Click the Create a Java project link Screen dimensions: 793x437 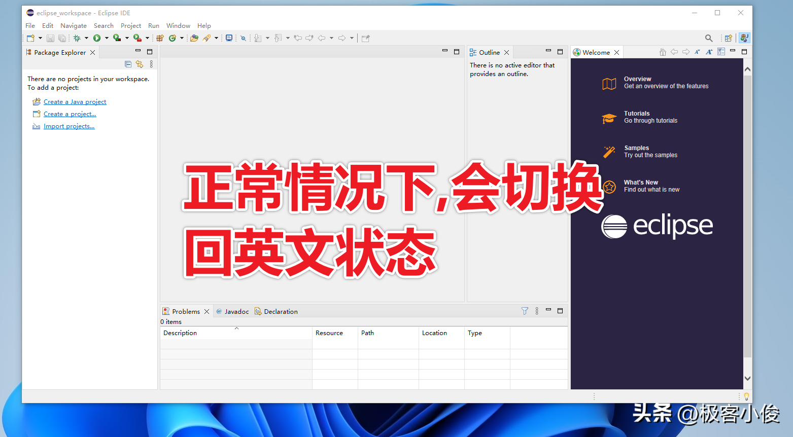[x=75, y=101]
